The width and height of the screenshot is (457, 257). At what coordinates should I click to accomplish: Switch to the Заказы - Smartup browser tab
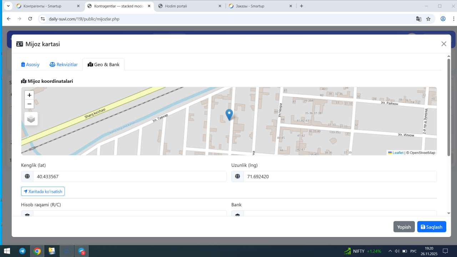coord(261,6)
